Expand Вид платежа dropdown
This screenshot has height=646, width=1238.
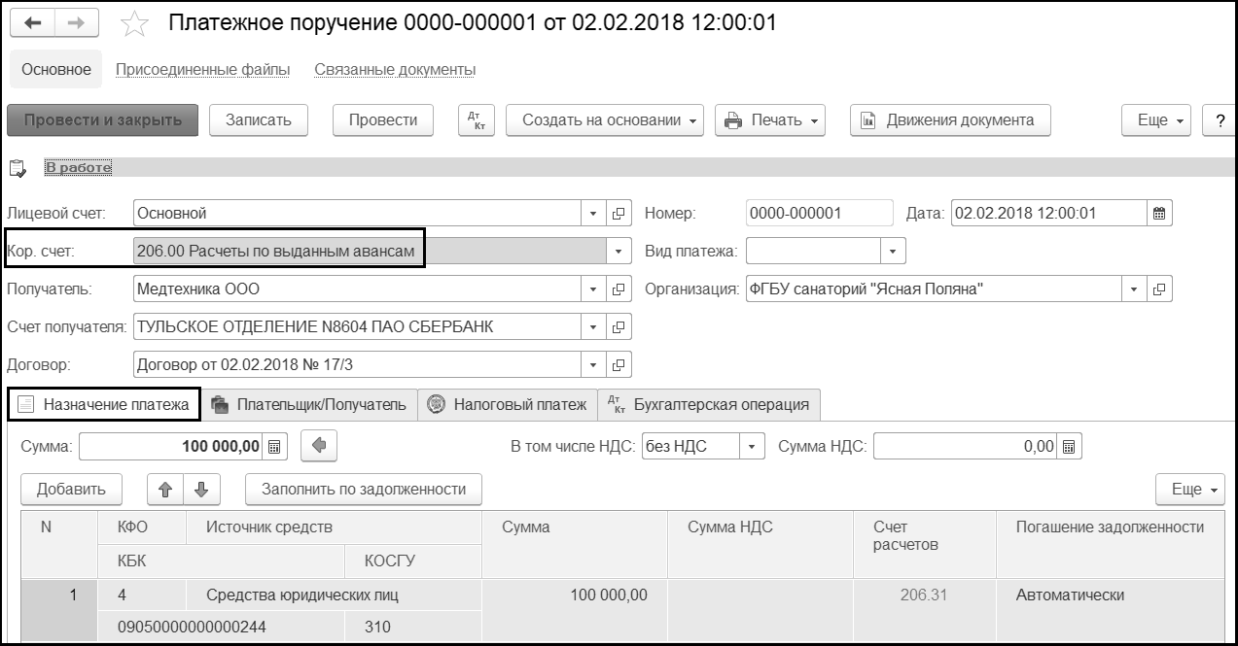894,252
